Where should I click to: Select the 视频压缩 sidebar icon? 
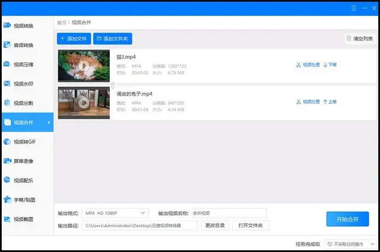pos(8,64)
